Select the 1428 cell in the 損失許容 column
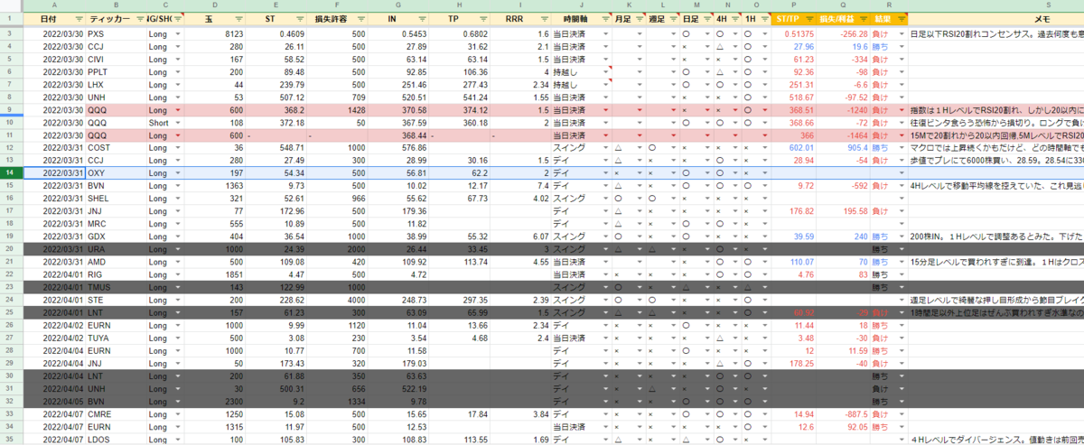This screenshot has width=1084, height=445. click(336, 109)
